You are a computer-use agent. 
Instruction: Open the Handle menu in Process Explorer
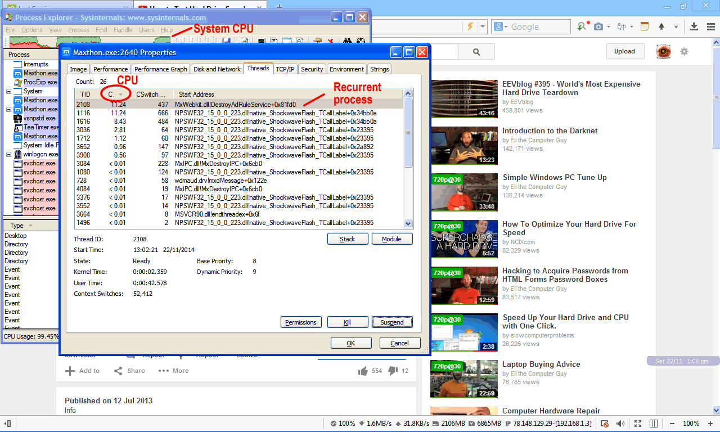[x=123, y=30]
